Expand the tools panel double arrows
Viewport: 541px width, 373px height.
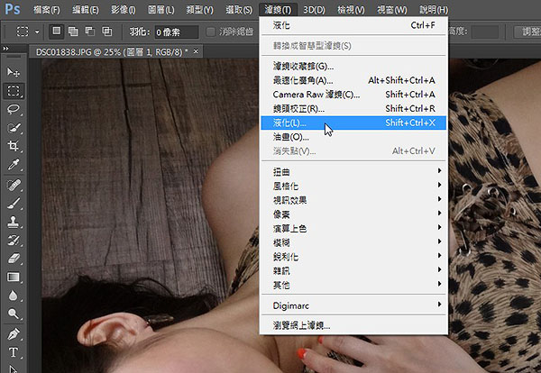(x=6, y=49)
